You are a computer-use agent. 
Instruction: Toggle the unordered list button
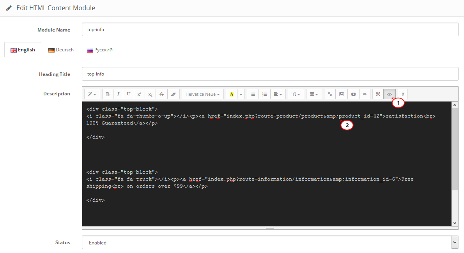(253, 94)
